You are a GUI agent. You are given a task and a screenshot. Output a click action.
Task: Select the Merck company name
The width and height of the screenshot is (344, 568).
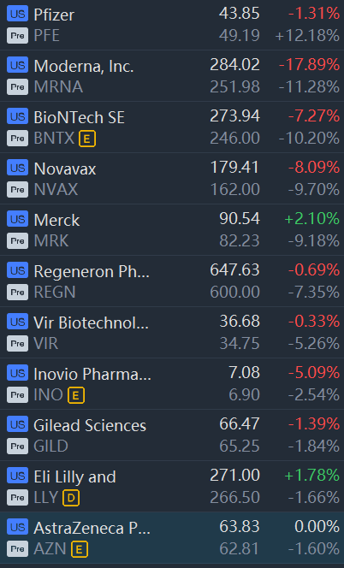pyautogui.click(x=56, y=220)
